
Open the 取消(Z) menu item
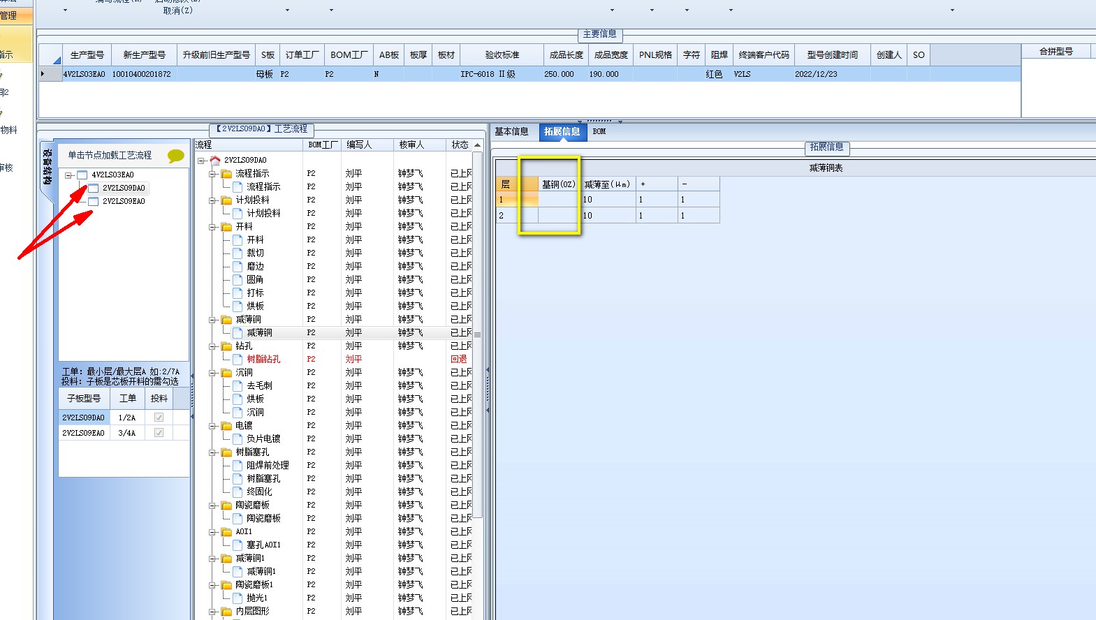tap(177, 10)
